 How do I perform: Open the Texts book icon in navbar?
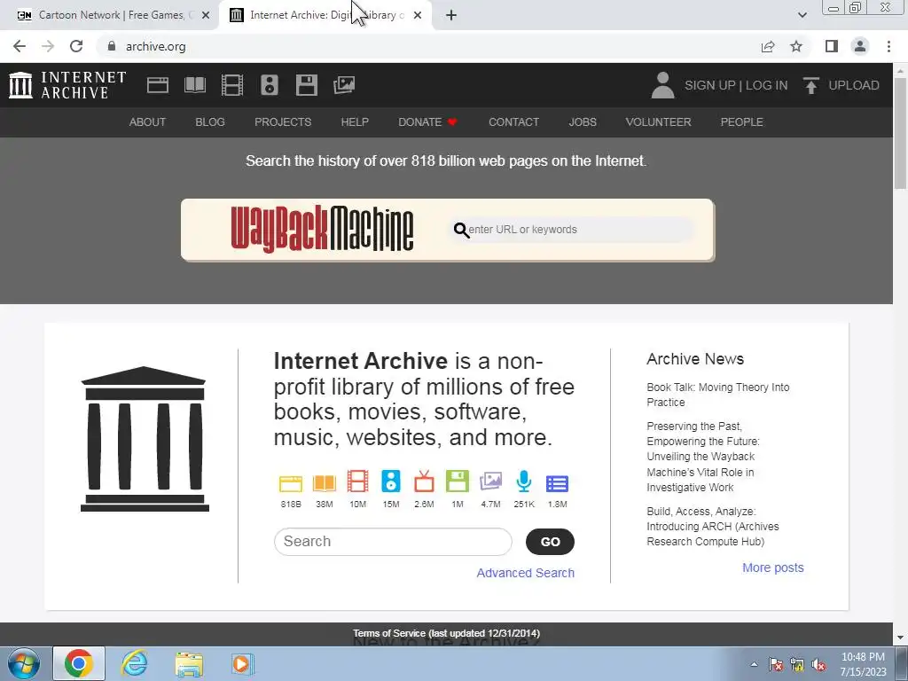195,85
